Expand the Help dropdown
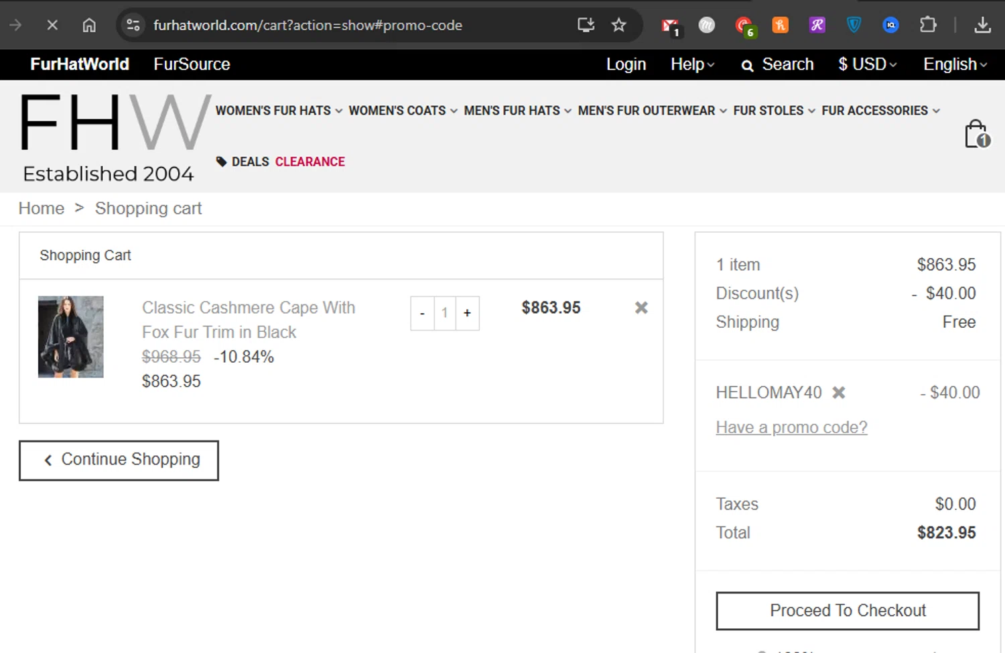This screenshot has width=1005, height=653. pyautogui.click(x=693, y=64)
